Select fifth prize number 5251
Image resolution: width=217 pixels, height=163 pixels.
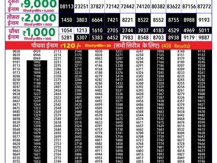tap(119, 52)
